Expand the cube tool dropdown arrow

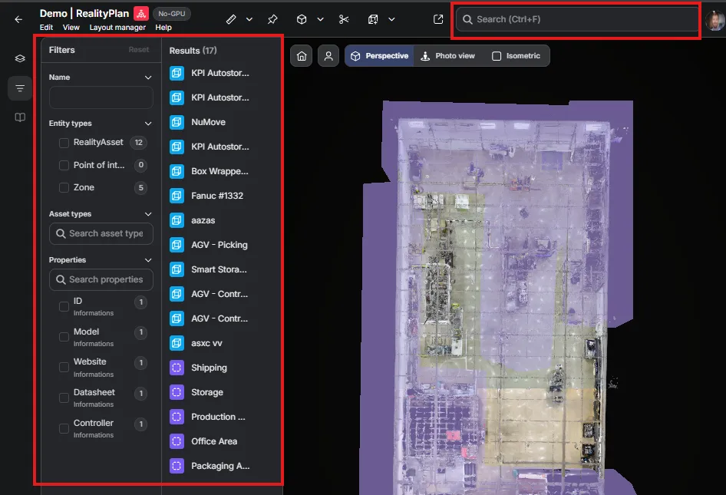[320, 19]
